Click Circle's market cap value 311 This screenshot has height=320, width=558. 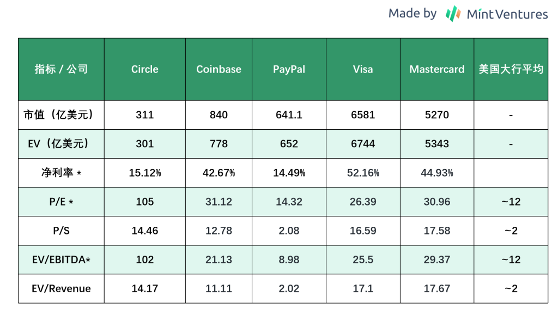[x=145, y=115]
